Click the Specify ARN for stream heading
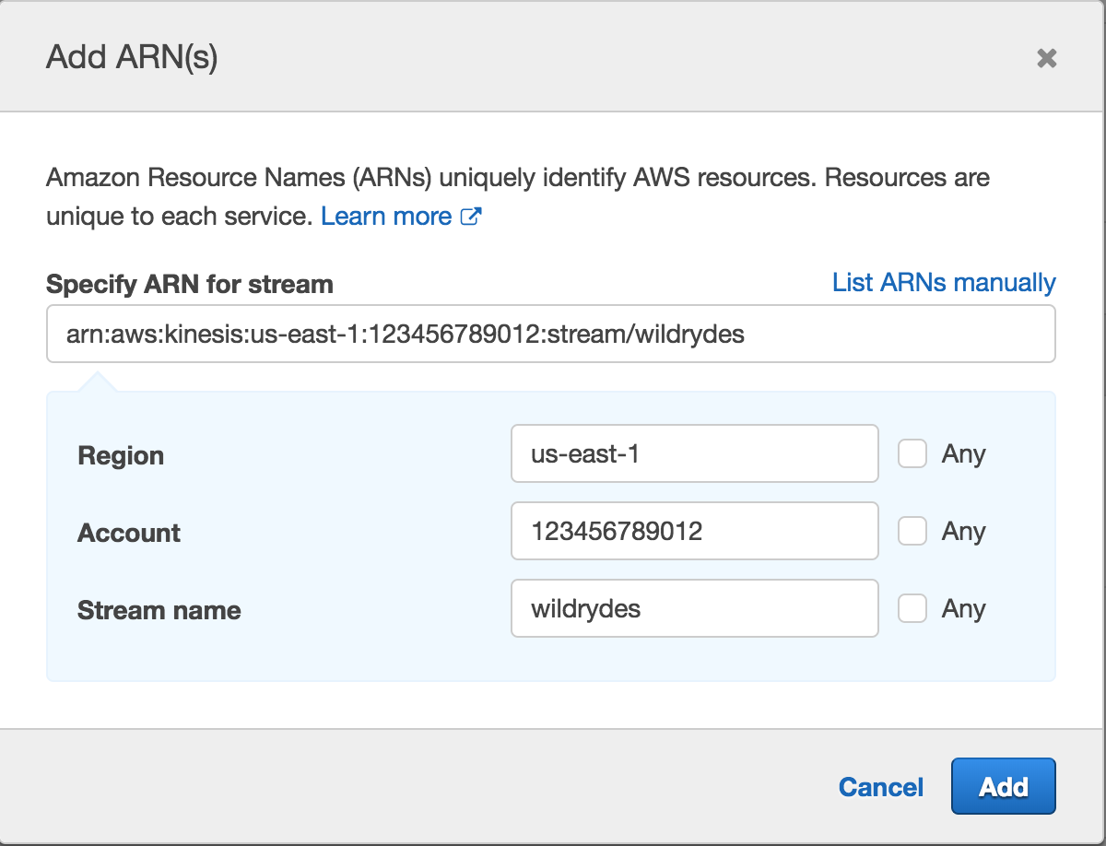This screenshot has width=1106, height=846. pyautogui.click(x=189, y=284)
